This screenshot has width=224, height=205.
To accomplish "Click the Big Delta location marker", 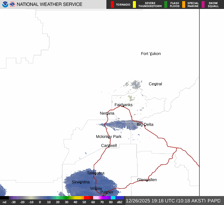I will (x=145, y=124).
